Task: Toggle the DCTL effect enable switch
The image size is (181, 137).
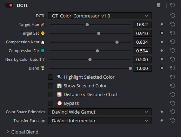Action: pos(9,5)
